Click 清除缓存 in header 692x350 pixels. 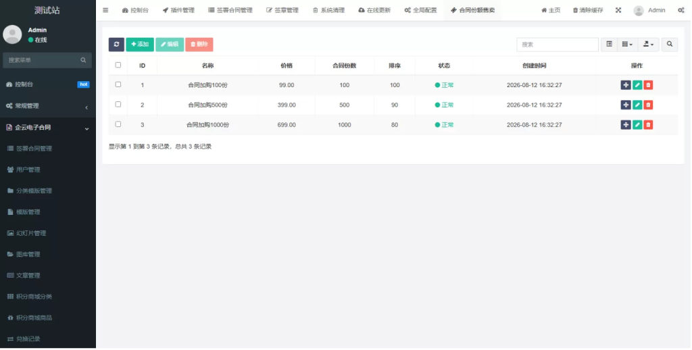coord(588,10)
